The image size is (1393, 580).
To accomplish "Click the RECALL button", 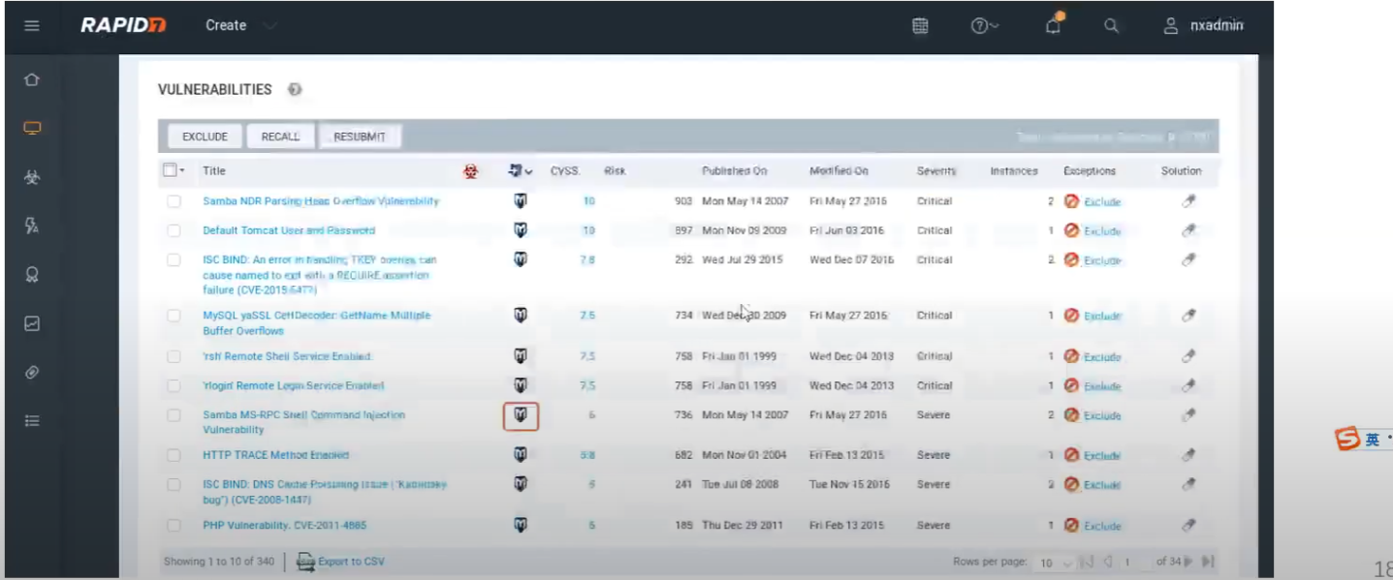I will click(x=280, y=137).
